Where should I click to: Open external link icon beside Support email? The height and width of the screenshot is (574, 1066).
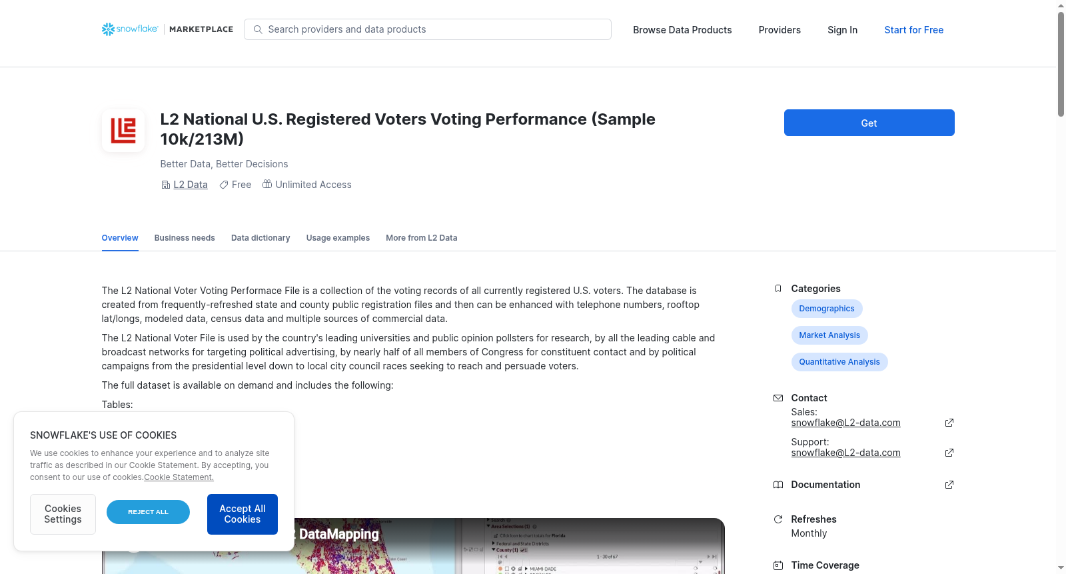tap(949, 453)
